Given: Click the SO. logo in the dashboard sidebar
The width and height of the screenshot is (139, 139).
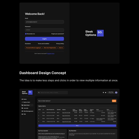Looking at the screenshot, I should (30, 93).
